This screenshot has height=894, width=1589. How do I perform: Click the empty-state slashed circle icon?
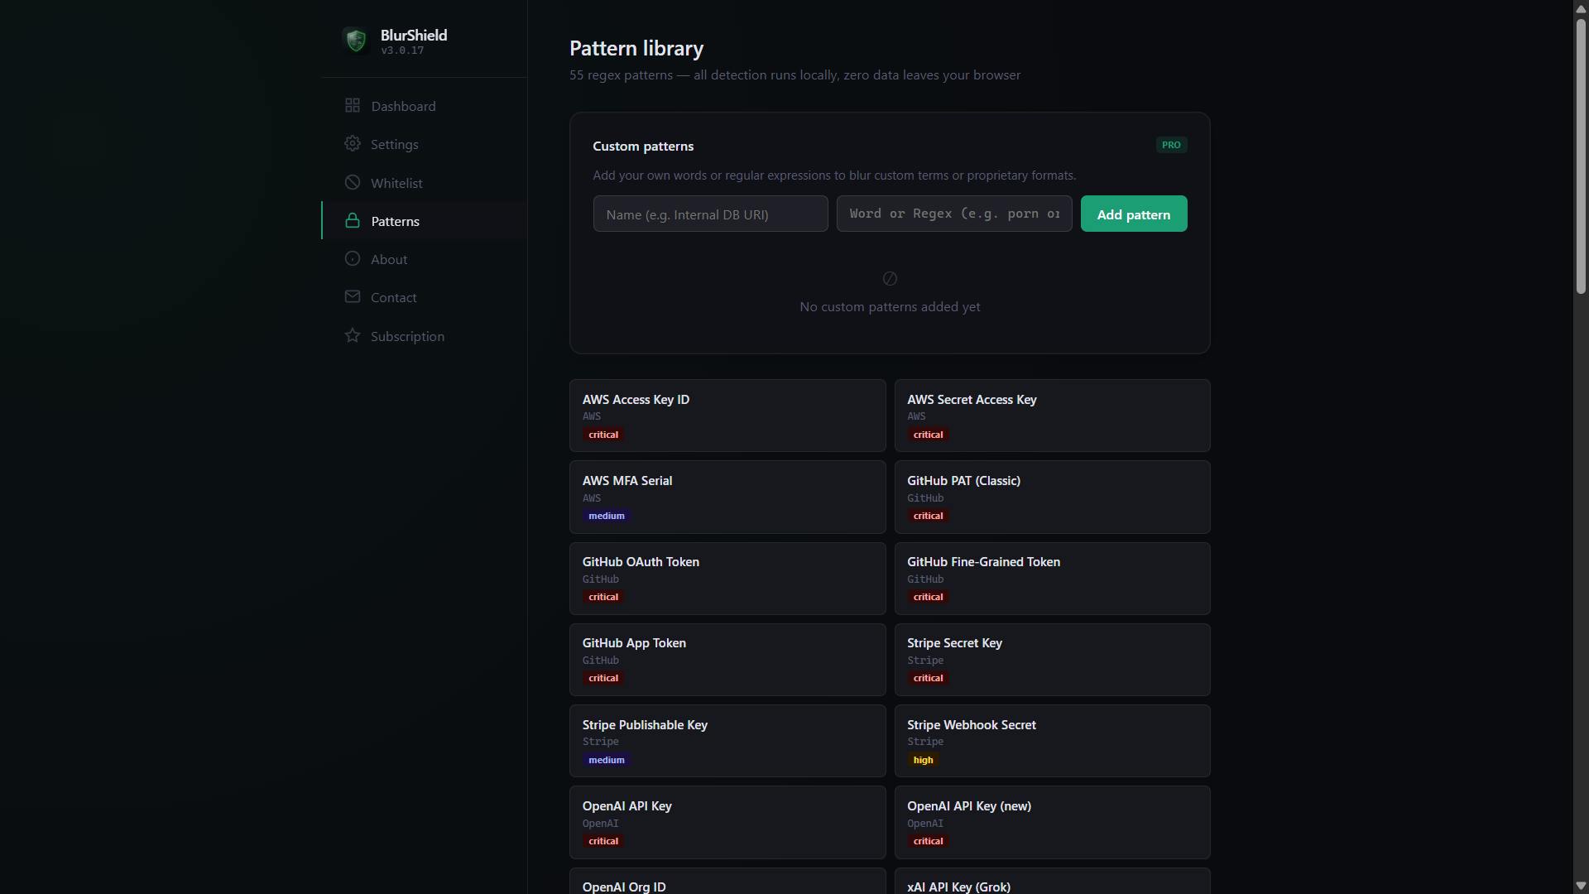(890, 279)
